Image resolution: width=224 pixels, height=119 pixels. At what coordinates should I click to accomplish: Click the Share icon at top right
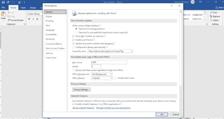click(217, 7)
